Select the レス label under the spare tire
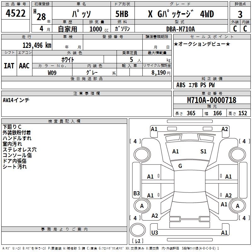The width and height of the screenshot is (252, 252). click(138, 241)
